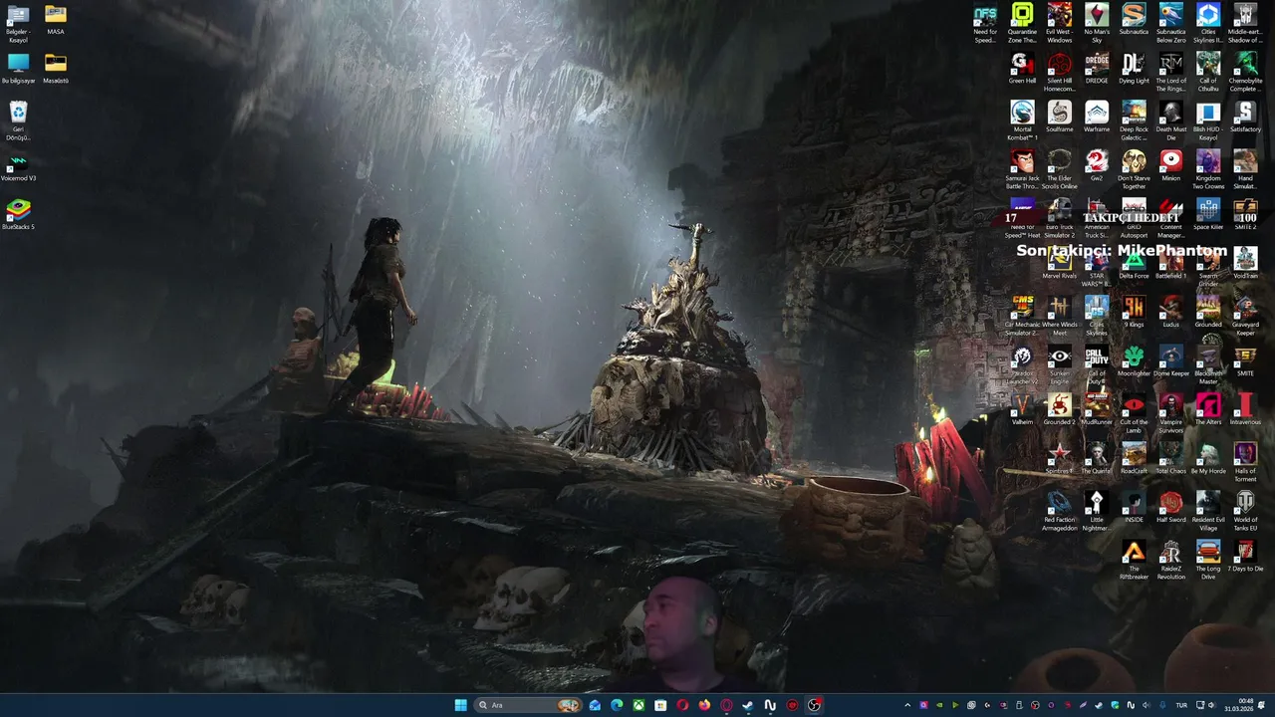
Task: Launch Voicemod V3 shortcut
Action: coord(18,167)
